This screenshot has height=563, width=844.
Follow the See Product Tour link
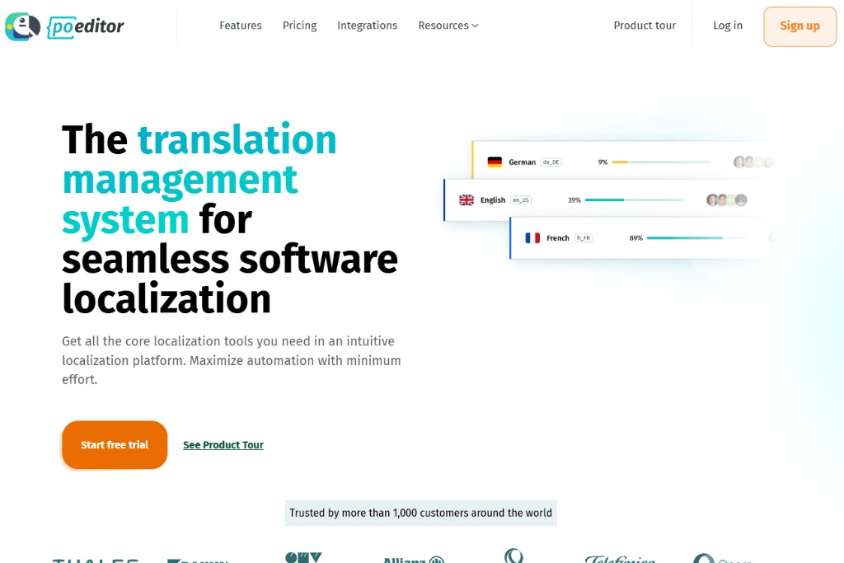(223, 445)
